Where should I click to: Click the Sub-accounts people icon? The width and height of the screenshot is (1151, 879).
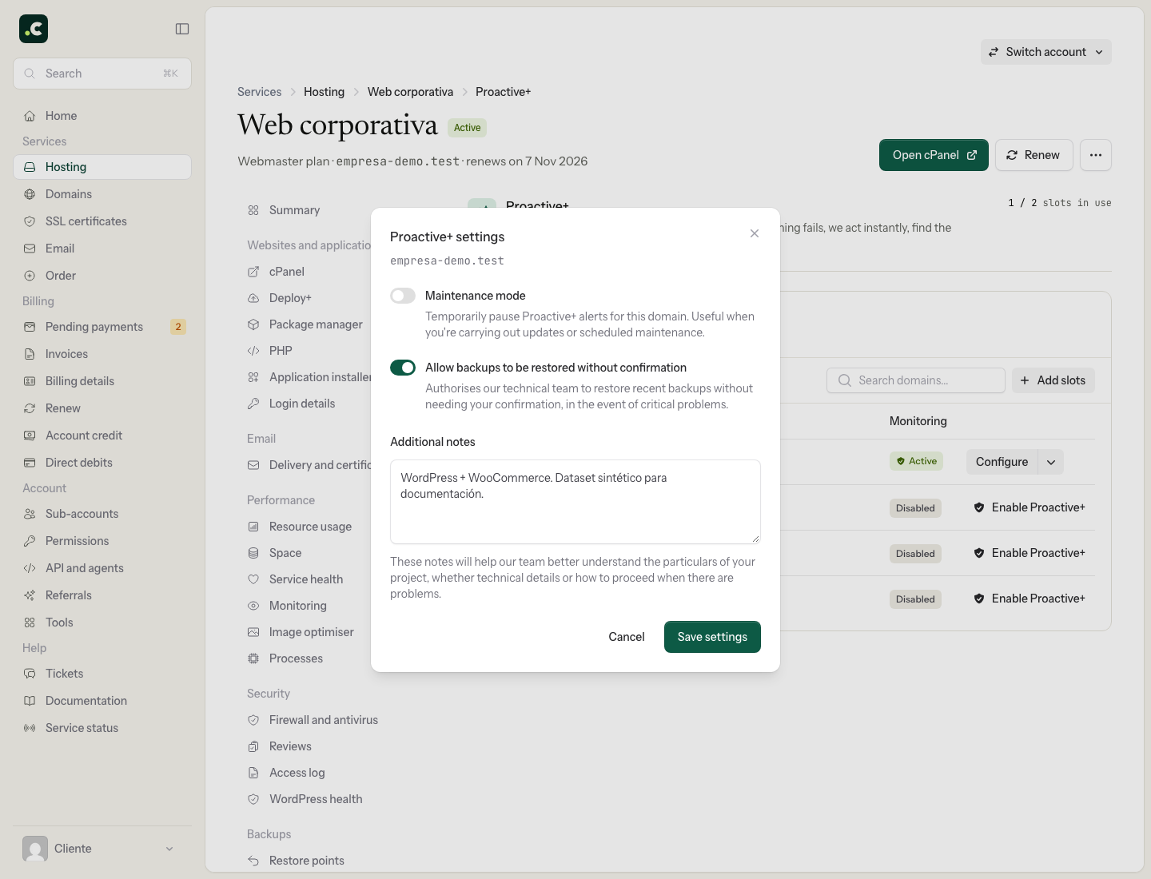(x=30, y=514)
